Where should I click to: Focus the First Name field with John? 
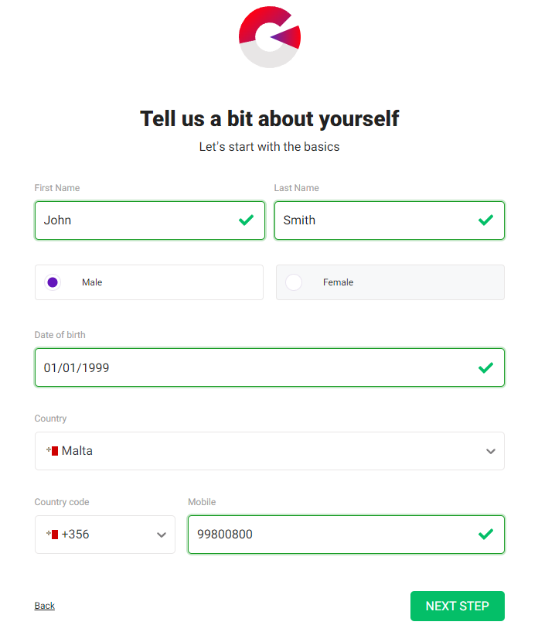pyautogui.click(x=150, y=220)
